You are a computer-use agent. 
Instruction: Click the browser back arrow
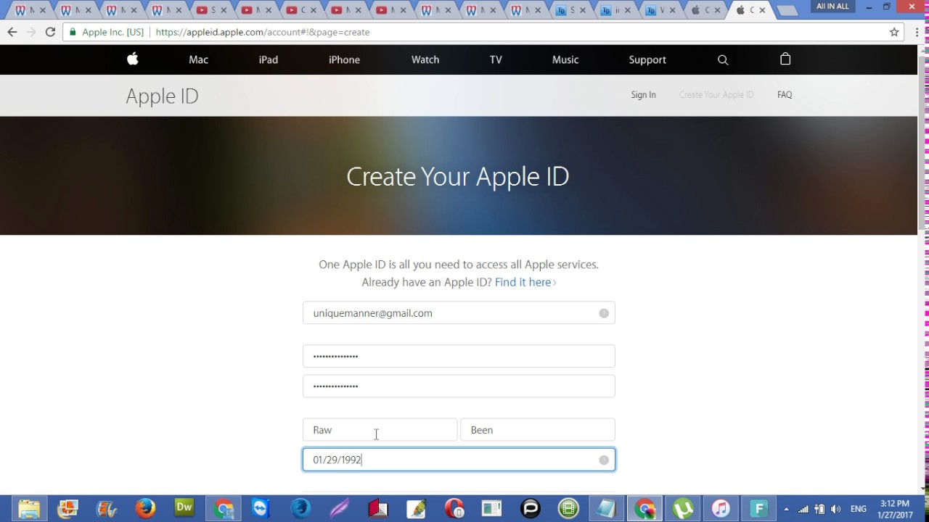coord(12,32)
